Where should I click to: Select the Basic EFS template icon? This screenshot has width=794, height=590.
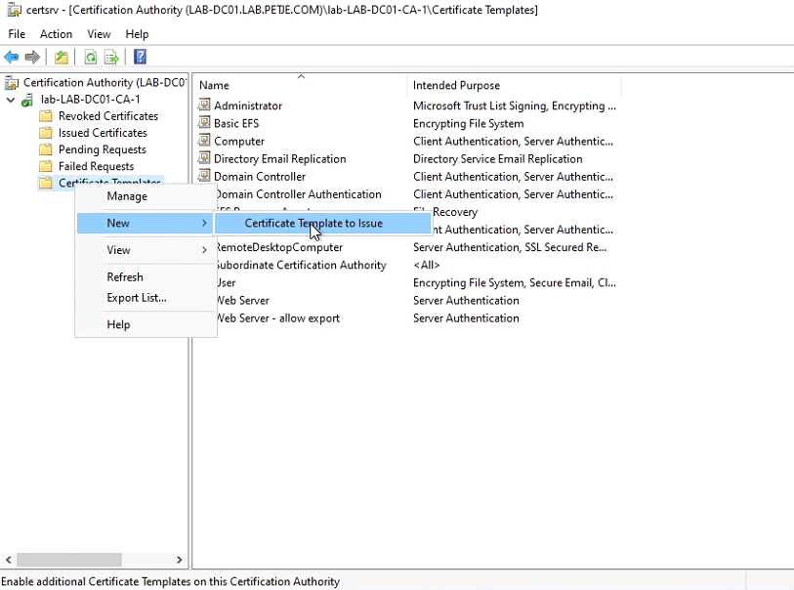click(x=205, y=123)
